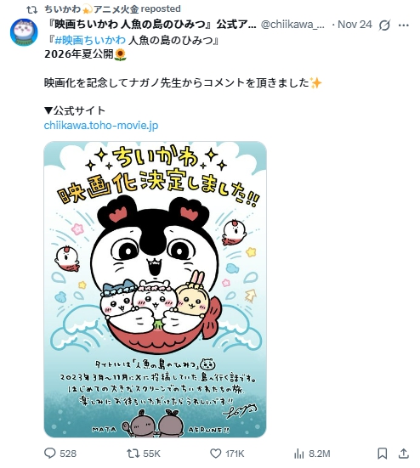Image resolution: width=420 pixels, height=468 pixels.
Task: Open the 映画ちいかわ official account name
Action: click(151, 25)
